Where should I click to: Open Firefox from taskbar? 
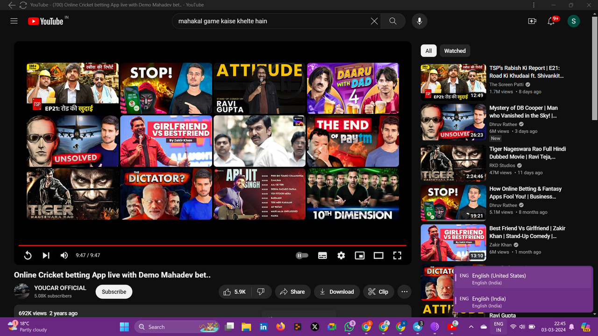pyautogui.click(x=280, y=327)
